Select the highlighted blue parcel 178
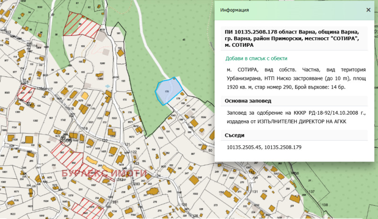 tap(169, 91)
